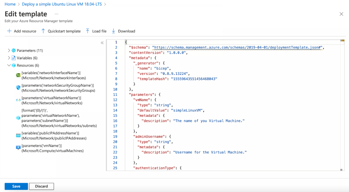Save the template changes
Viewport: 349px width, 192px height.
coord(16,186)
